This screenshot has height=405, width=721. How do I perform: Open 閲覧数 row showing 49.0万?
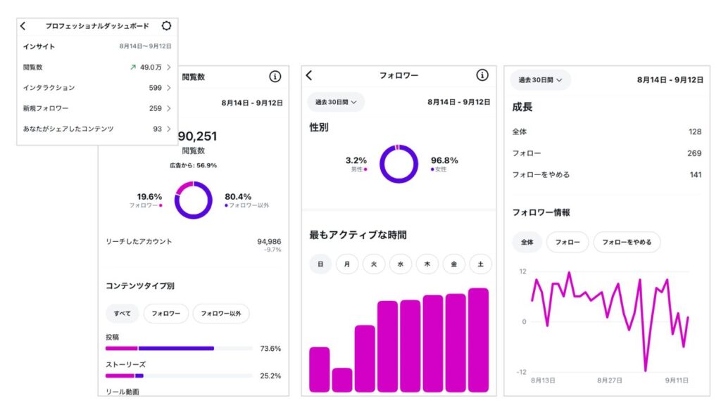coord(97,67)
